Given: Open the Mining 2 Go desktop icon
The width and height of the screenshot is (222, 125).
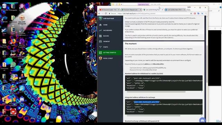Looking at the screenshot, I should coord(4,112).
